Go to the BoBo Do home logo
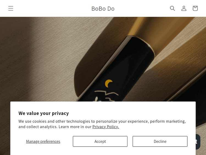Viewport: 206px width, 155px height. [x=103, y=9]
